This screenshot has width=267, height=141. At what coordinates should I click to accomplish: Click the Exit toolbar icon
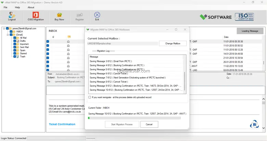[x=97, y=15]
